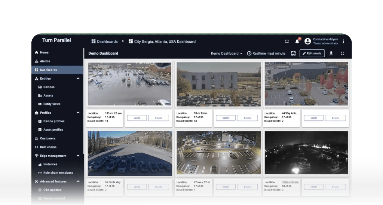Collapse the Advanced features chevron
383x205 pixels.
pos(78,181)
